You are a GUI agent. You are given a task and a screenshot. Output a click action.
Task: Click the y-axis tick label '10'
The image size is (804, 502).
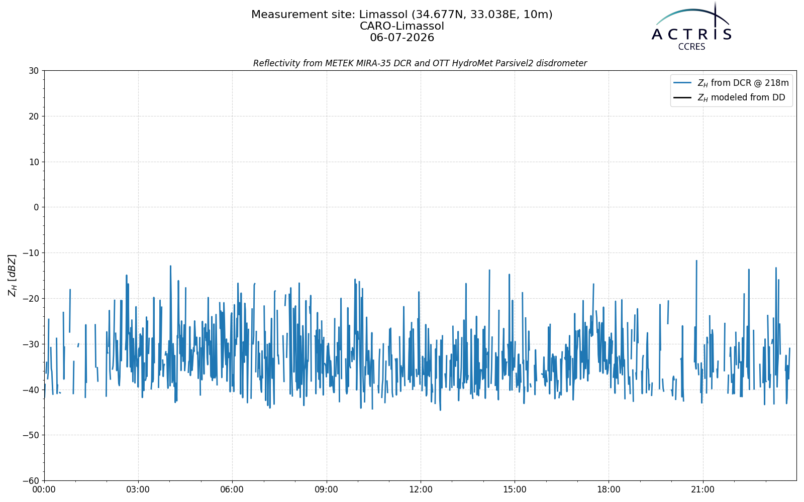click(x=34, y=162)
